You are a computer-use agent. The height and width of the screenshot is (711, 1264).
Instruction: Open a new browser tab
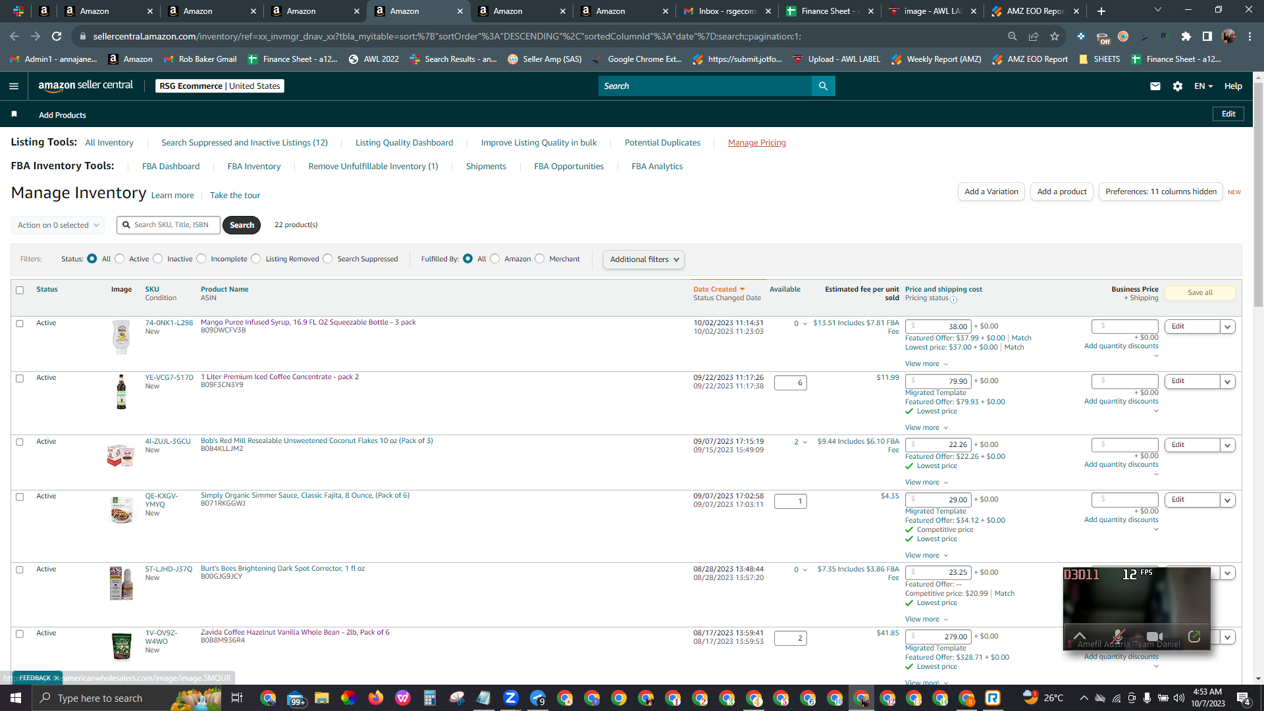(1101, 11)
